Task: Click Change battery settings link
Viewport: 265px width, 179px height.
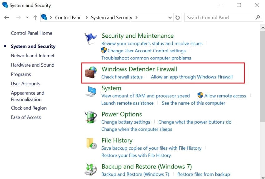Action: [x=126, y=122]
